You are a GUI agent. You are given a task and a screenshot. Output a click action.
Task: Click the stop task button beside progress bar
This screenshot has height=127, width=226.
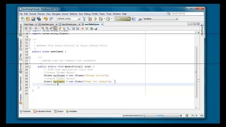(x=181, y=116)
